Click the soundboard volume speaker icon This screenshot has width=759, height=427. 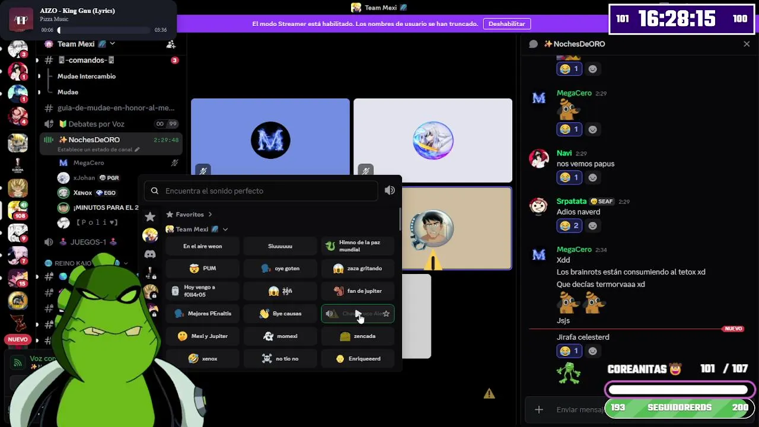390,190
